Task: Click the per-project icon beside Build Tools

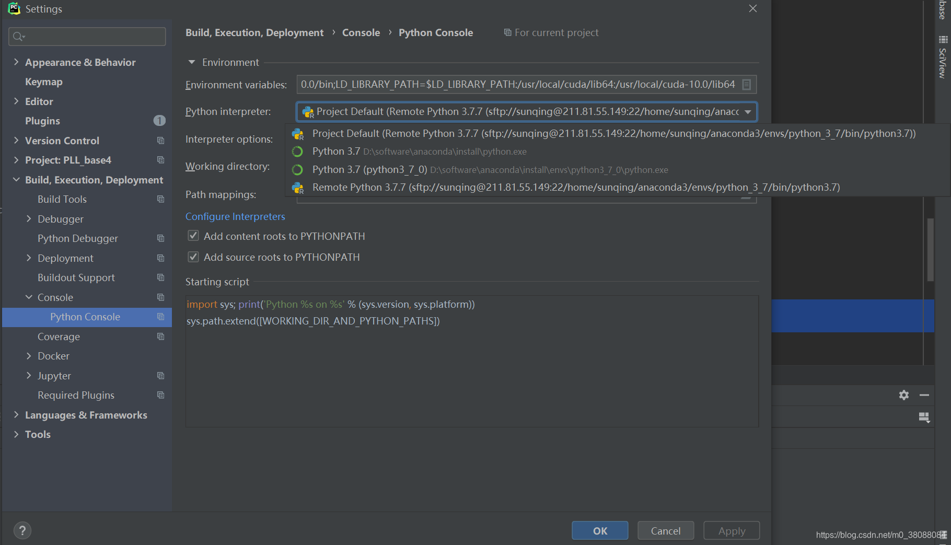Action: (x=160, y=199)
